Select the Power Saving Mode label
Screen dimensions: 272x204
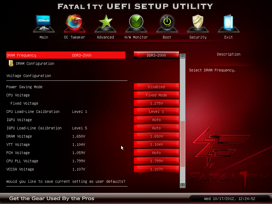24,87
